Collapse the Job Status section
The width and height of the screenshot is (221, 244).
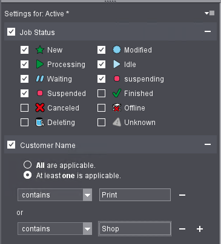208,31
